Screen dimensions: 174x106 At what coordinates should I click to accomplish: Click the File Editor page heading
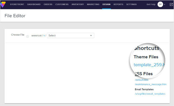15,16
